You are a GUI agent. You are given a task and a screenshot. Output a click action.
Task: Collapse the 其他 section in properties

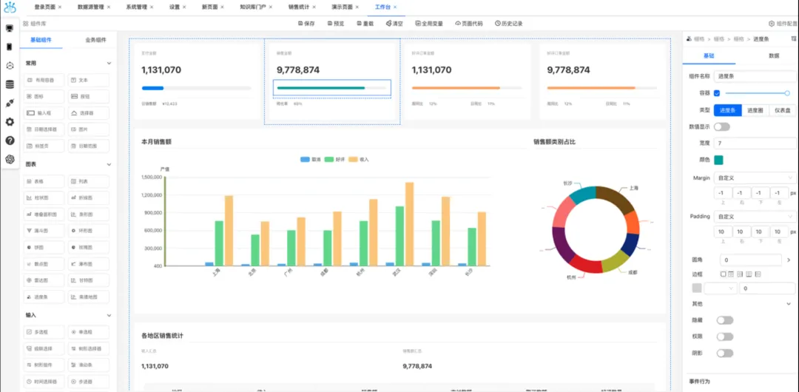click(x=789, y=304)
